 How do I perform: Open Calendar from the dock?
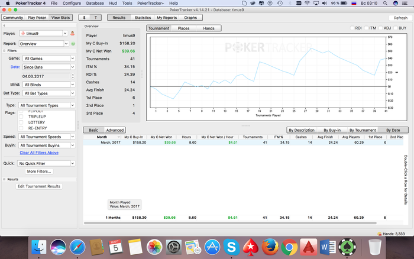click(x=116, y=247)
